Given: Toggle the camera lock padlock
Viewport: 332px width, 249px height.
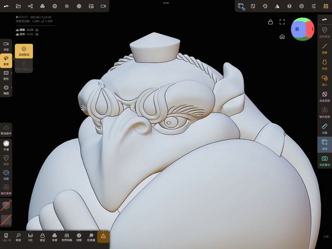Looking at the screenshot, I should 270,22.
